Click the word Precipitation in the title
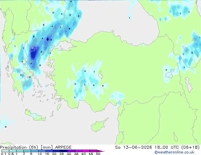The width and height of the screenshot is (201, 155). point(13,147)
